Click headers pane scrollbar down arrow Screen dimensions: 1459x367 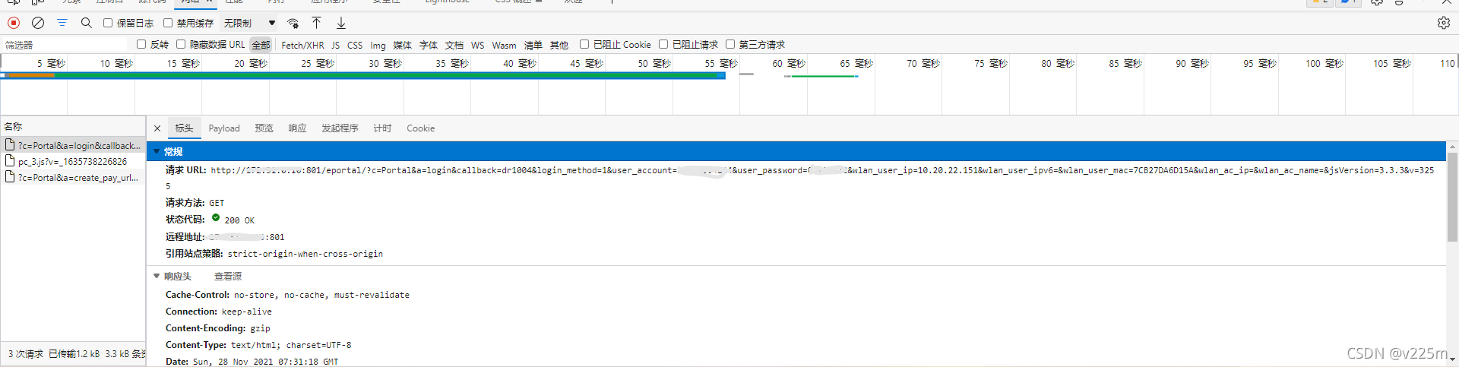pyautogui.click(x=1452, y=359)
